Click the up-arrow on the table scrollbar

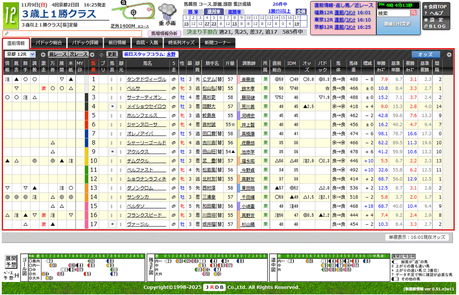pyautogui.click(x=449, y=54)
